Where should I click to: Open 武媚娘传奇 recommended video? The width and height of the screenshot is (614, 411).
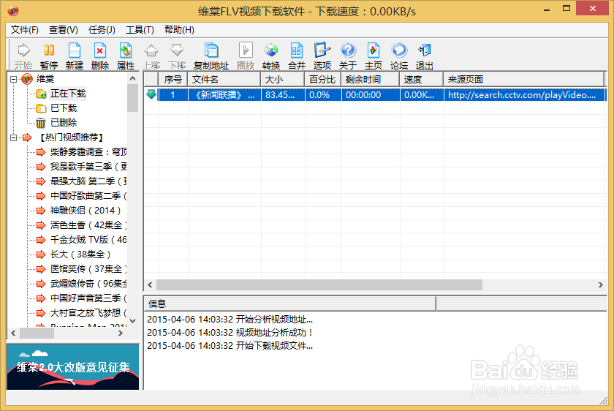coord(88,284)
